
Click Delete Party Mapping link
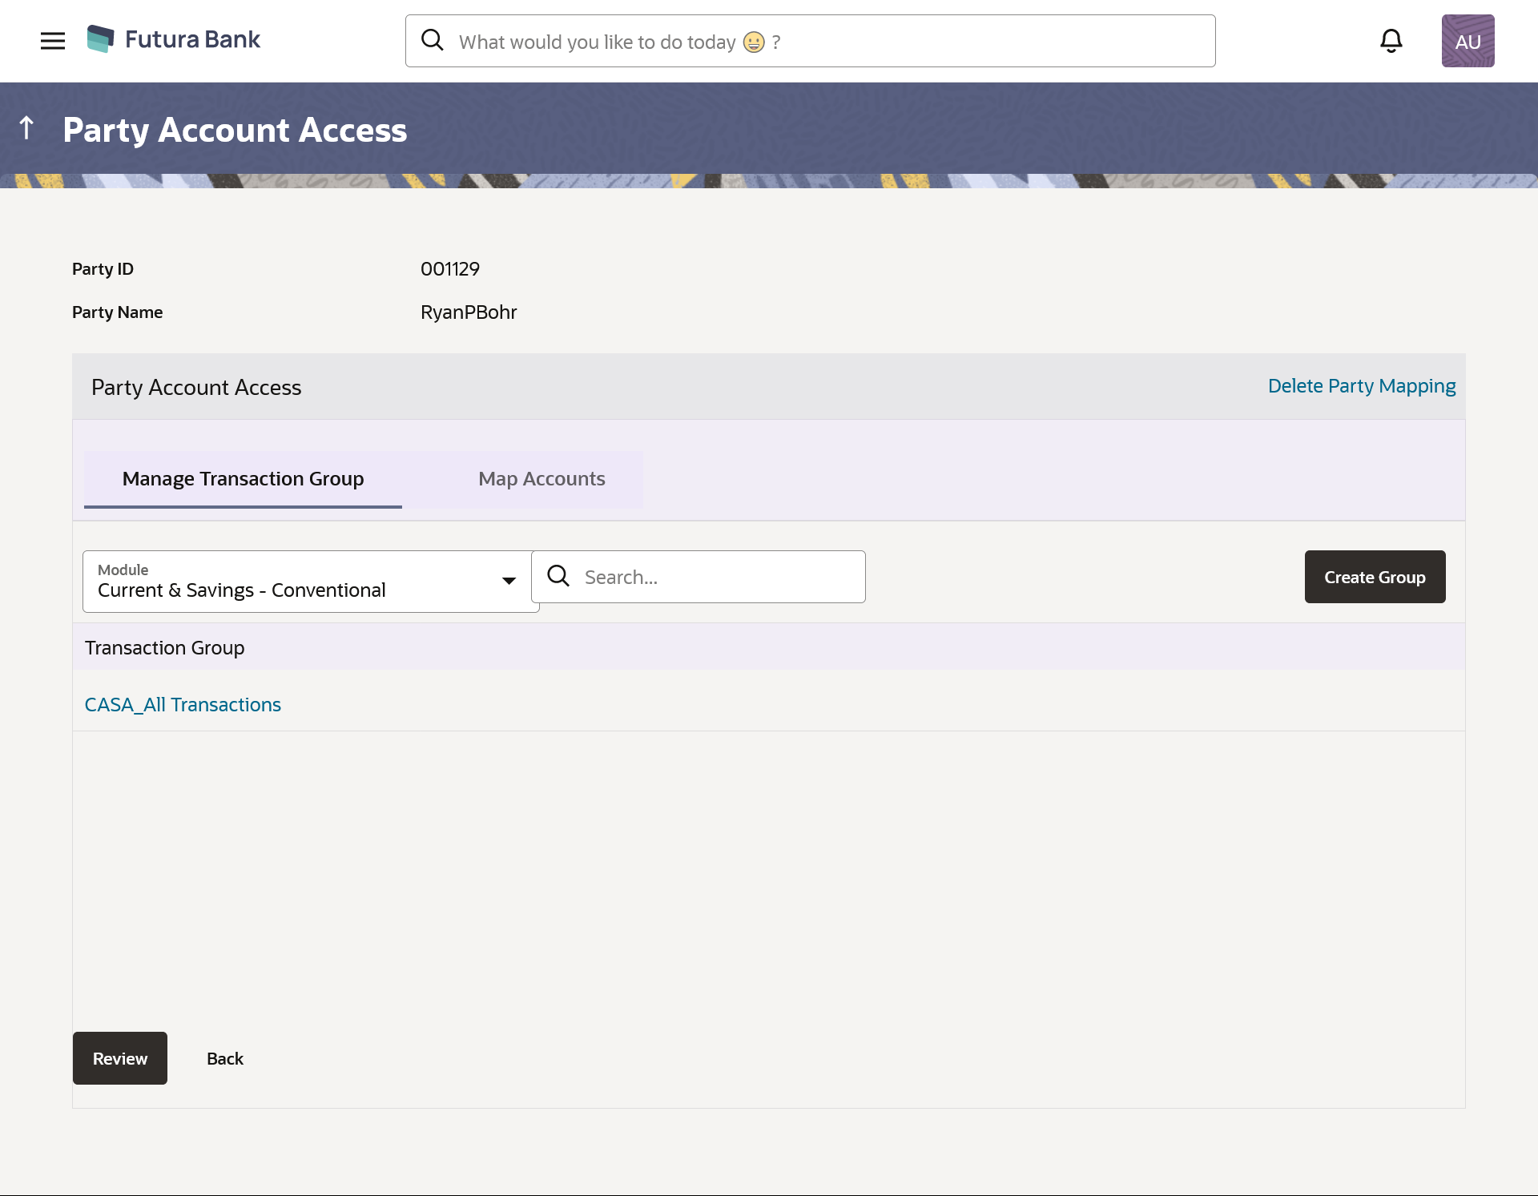pos(1361,386)
